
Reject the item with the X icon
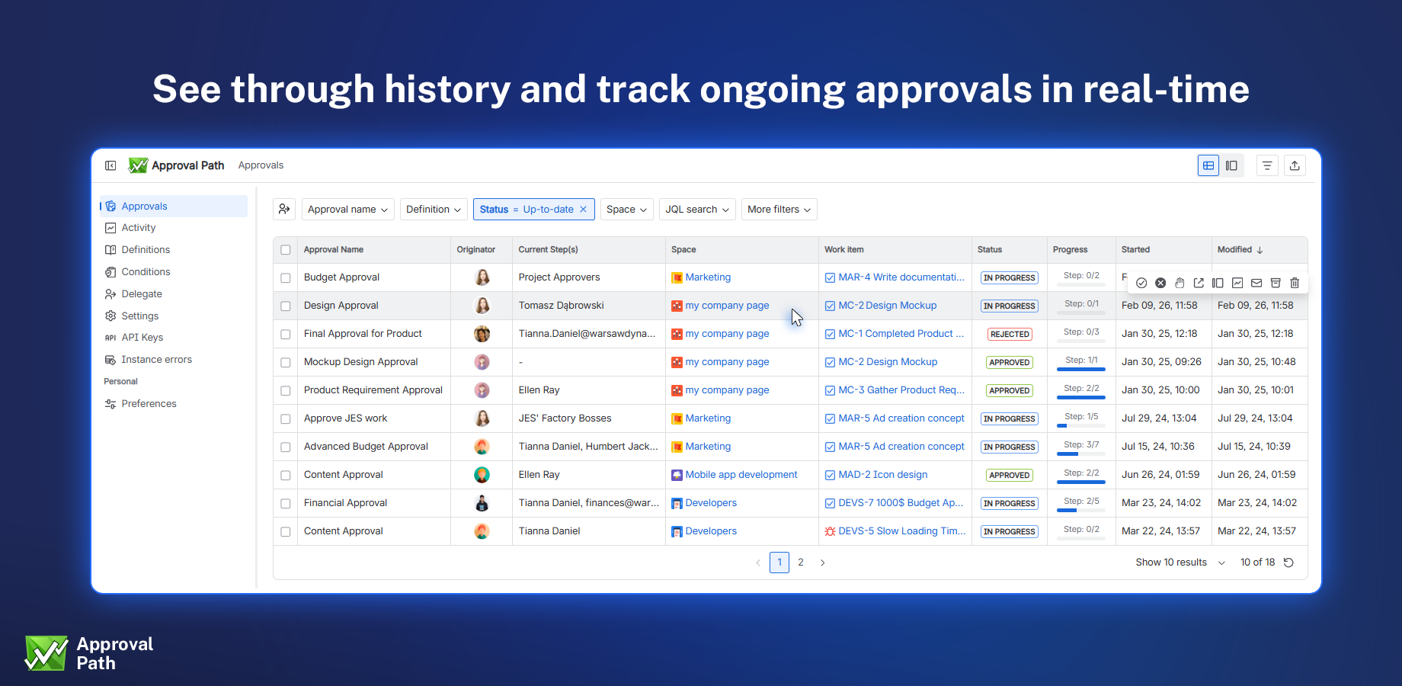coord(1160,283)
